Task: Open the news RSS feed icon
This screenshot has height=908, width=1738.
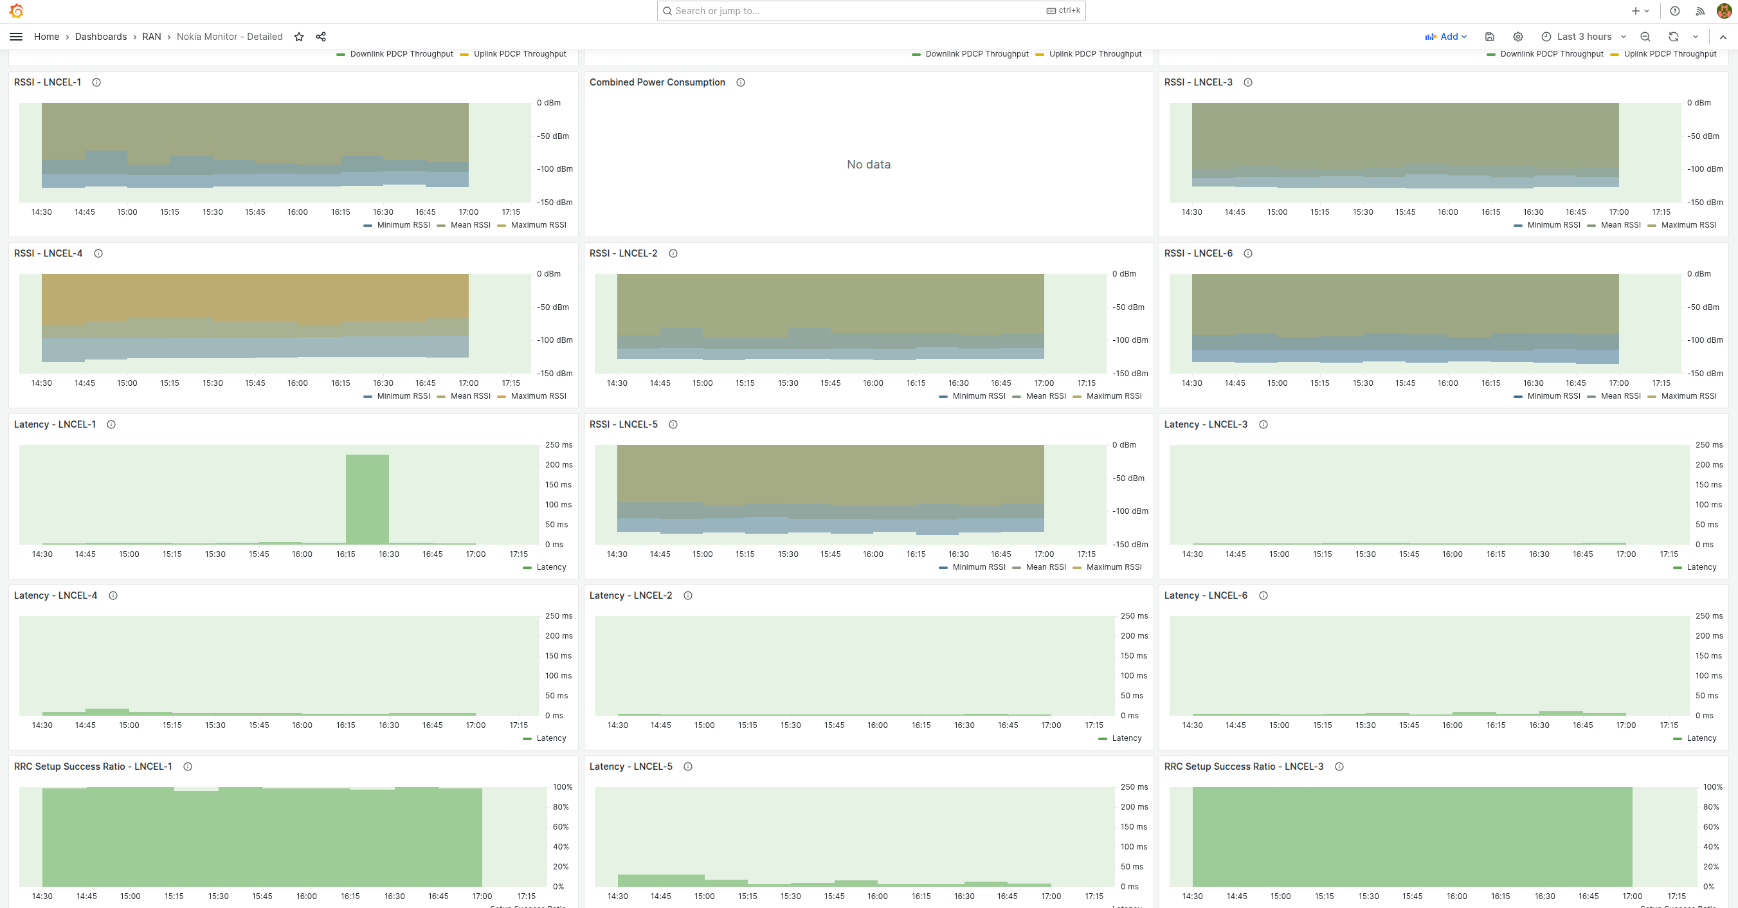Action: point(1700,11)
